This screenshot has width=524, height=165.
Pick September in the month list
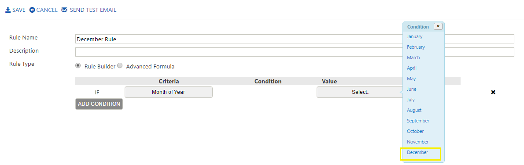point(418,121)
